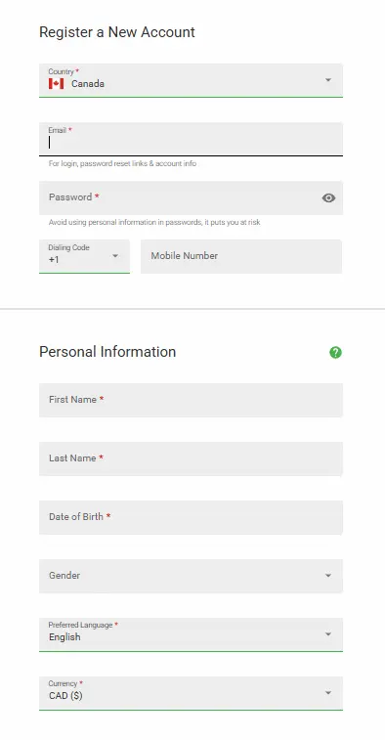Focus the Email input field

[x=191, y=139]
